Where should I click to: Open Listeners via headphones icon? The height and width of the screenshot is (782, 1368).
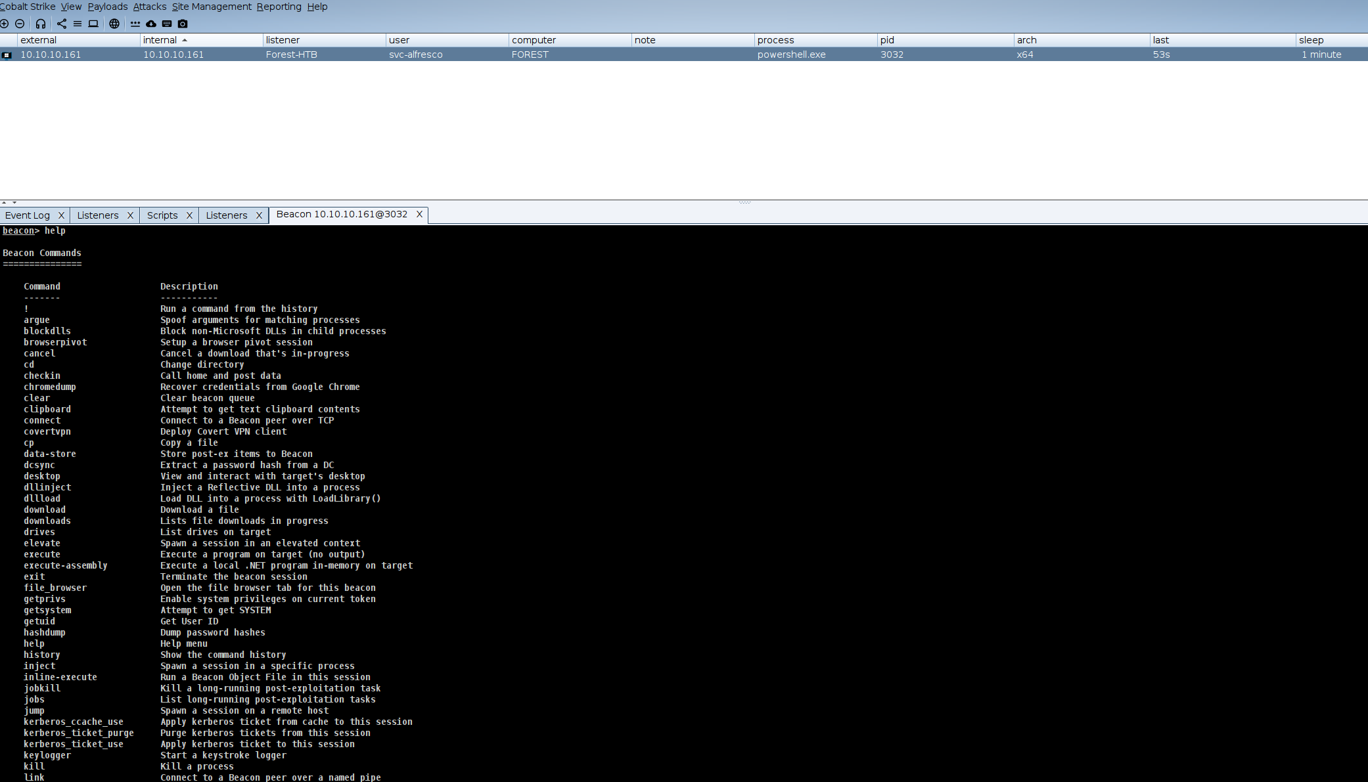click(x=41, y=24)
